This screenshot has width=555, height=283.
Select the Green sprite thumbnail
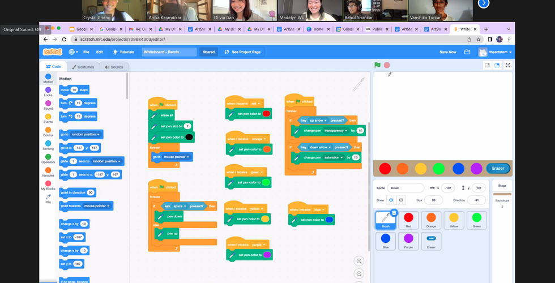(x=476, y=220)
